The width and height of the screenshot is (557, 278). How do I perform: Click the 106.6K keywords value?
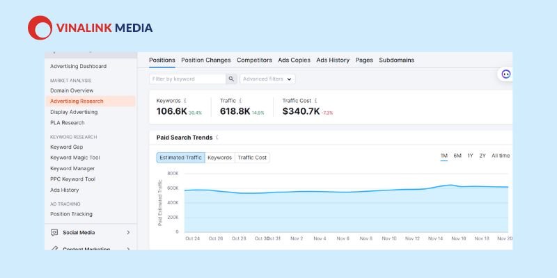click(171, 111)
